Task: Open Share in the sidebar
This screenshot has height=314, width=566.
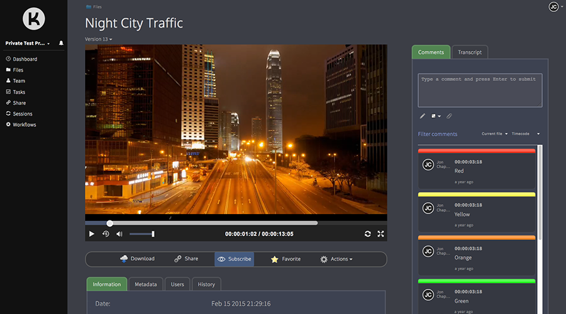Action: (x=16, y=103)
